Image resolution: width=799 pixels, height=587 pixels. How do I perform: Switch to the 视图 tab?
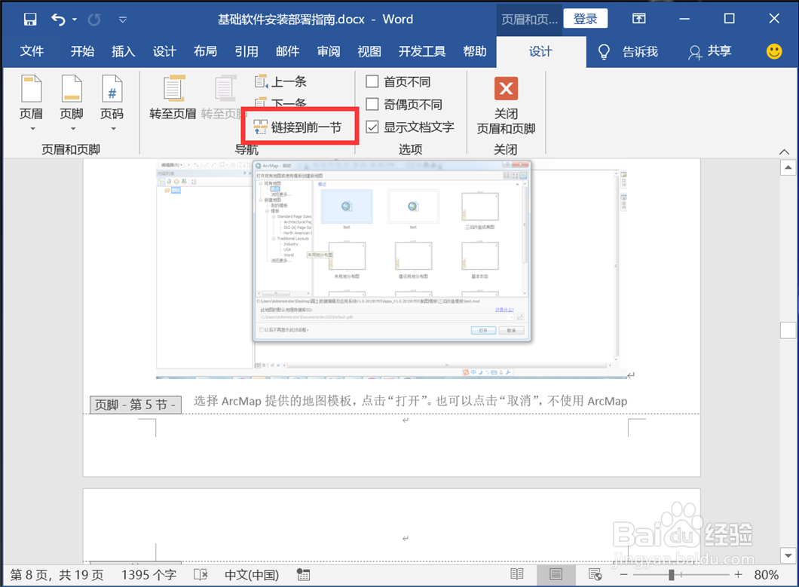pos(369,51)
